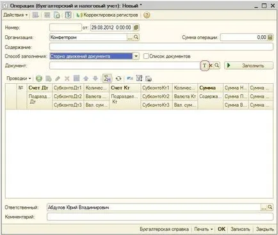Click the pencil edit row icon
Viewport: 278px width, 235px height.
point(58,79)
